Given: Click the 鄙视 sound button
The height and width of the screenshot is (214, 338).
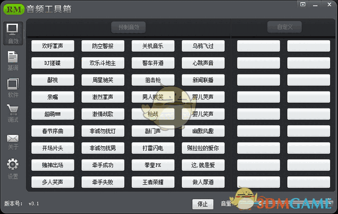Looking at the screenshot, I should pyautogui.click(x=53, y=80).
